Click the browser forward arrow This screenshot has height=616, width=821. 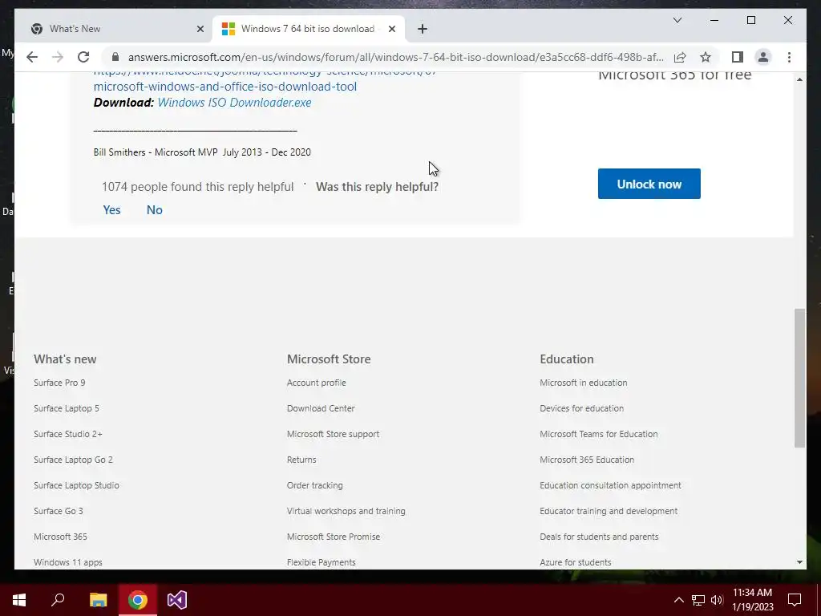click(58, 57)
